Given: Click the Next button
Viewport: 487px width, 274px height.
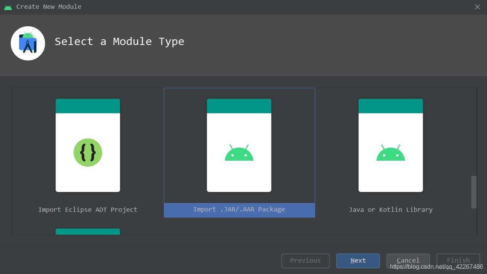Looking at the screenshot, I should click(x=358, y=261).
